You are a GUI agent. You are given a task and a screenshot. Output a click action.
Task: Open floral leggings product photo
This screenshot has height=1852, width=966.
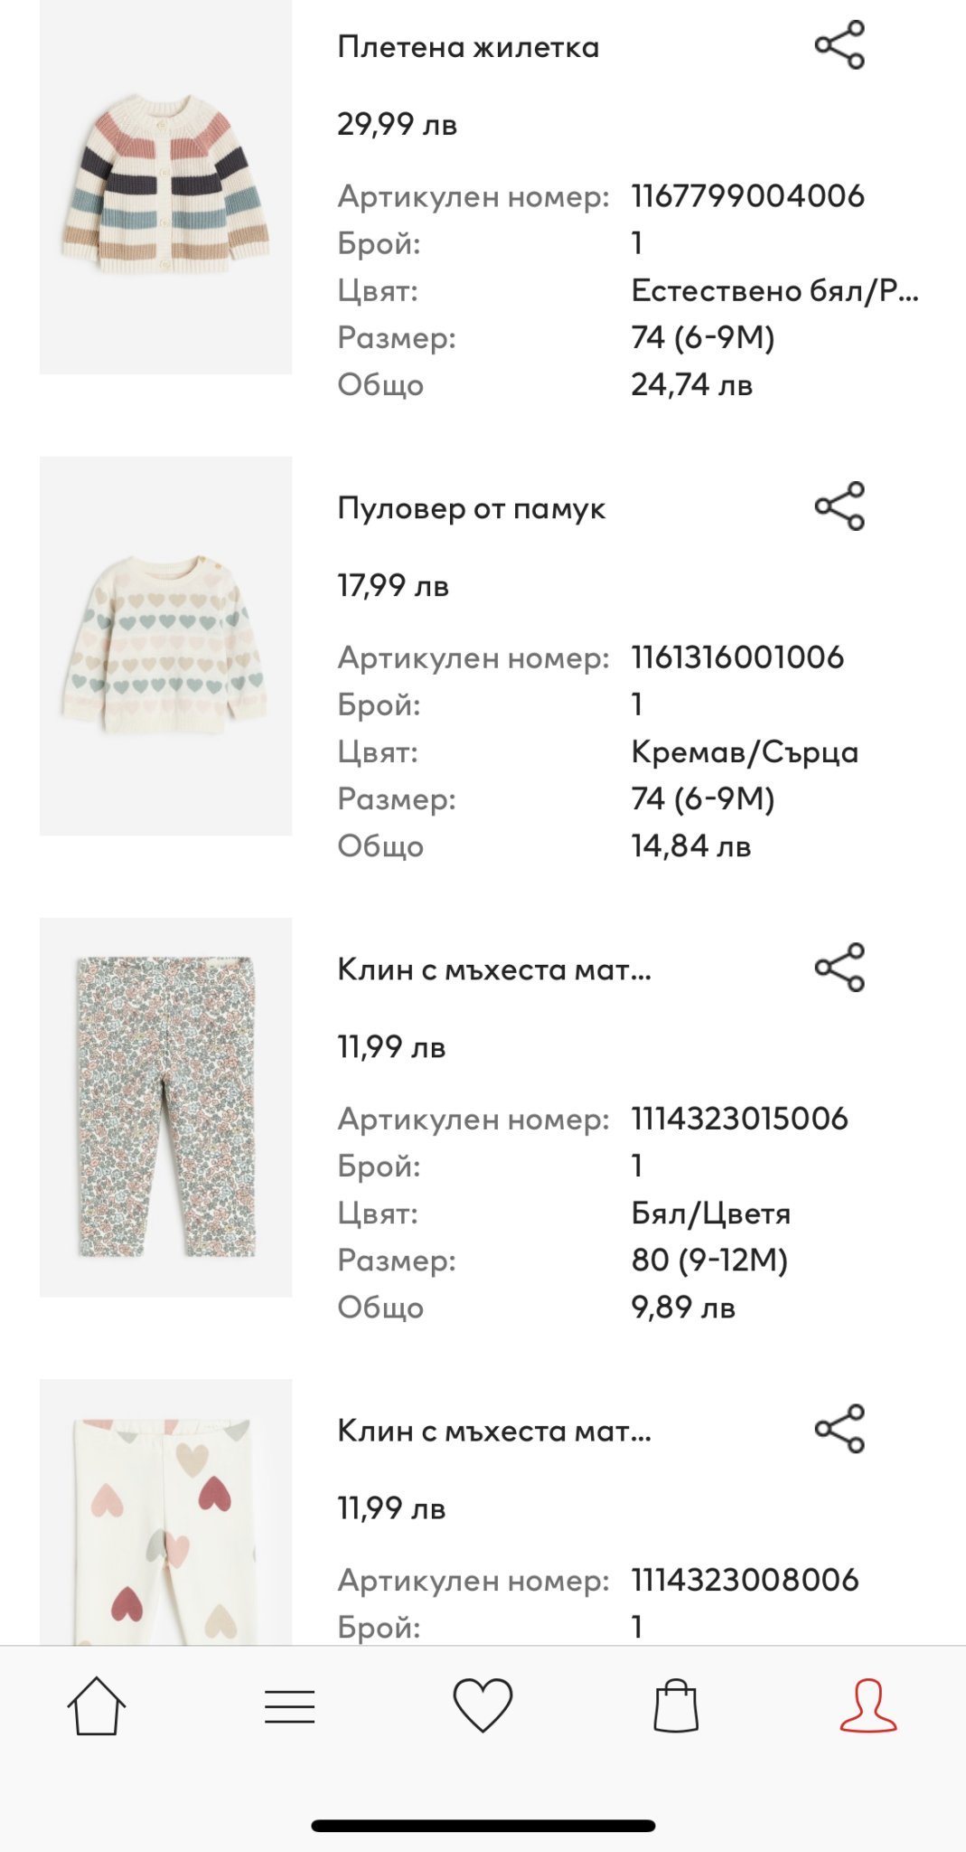tap(165, 1107)
